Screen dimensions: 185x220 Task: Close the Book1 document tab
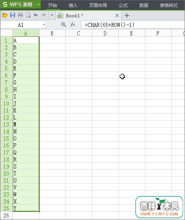117,15
